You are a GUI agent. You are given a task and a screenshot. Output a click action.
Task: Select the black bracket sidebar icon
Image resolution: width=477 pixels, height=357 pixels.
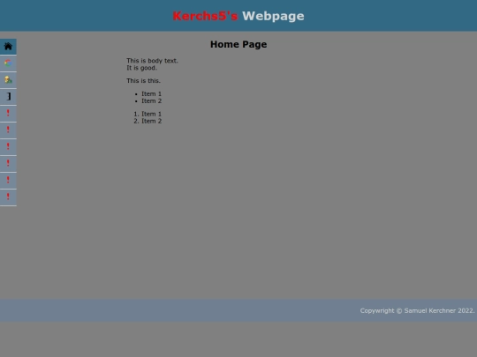(8, 97)
